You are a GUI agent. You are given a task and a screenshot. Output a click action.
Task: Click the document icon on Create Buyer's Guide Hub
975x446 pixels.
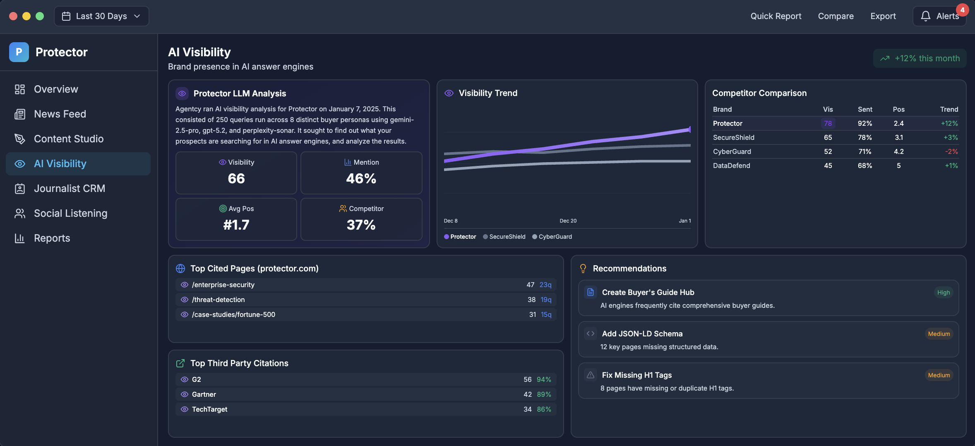[x=591, y=292]
